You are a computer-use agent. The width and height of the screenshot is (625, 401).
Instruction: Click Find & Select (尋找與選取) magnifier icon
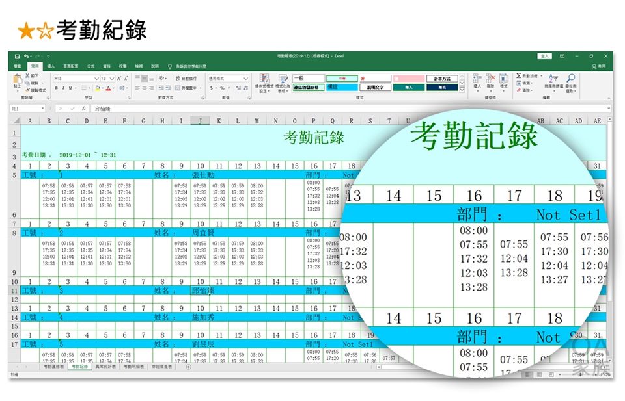pyautogui.click(x=571, y=81)
